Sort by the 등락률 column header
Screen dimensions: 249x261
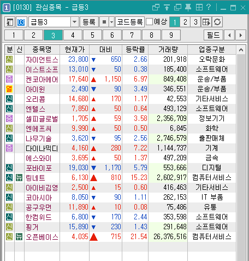(135, 49)
